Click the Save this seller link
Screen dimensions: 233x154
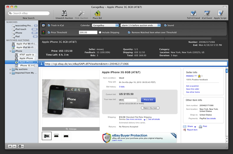pos(193,89)
